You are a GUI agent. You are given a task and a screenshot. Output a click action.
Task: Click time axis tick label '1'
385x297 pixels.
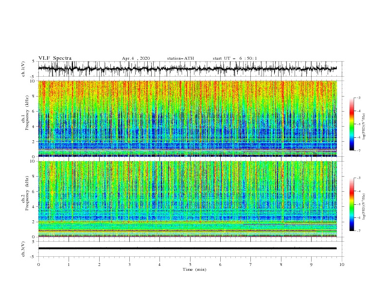(x=69, y=264)
